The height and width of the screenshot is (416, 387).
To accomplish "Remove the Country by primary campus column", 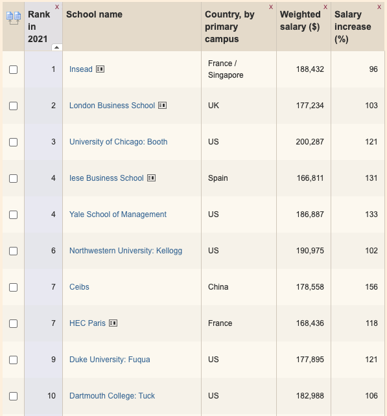I will 271,7.
